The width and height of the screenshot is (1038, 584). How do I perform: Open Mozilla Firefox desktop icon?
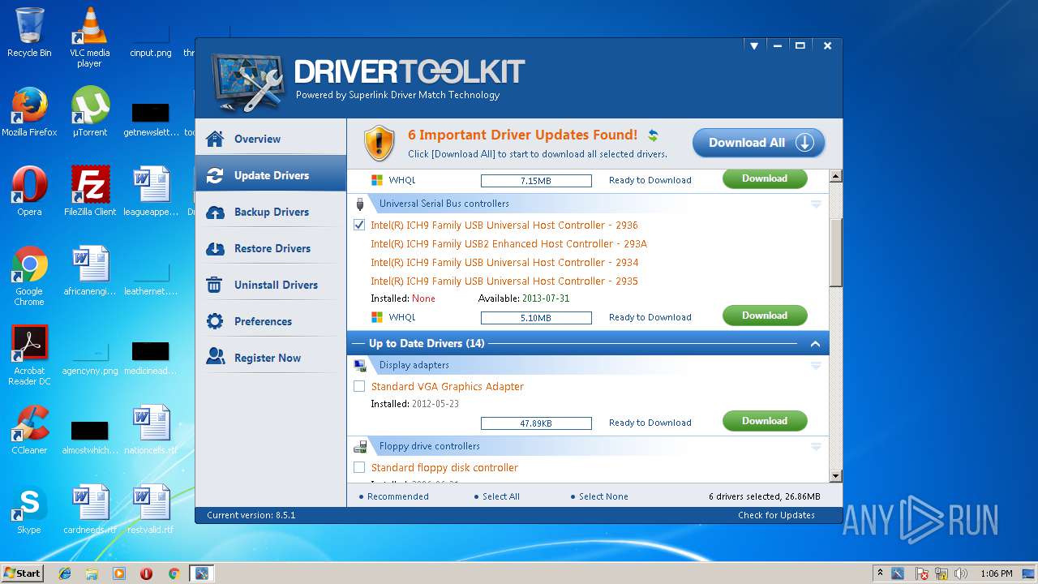[x=29, y=112]
